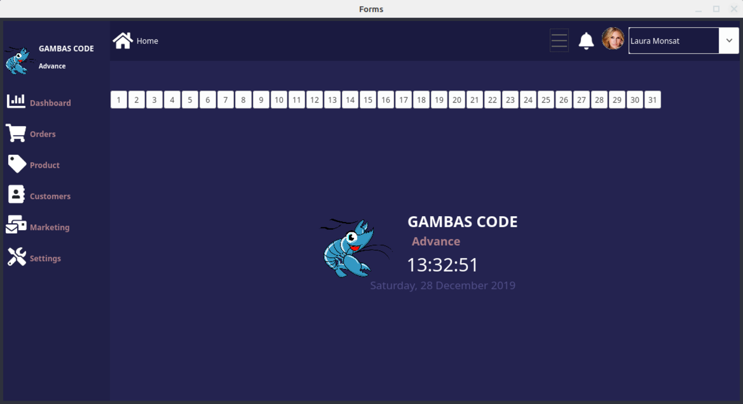Select day button 2

(136, 100)
